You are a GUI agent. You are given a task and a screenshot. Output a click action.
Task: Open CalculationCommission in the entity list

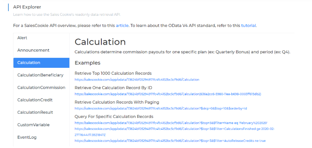tap(41, 87)
